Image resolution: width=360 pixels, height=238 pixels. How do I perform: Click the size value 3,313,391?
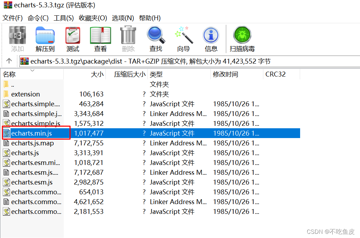[89, 153]
